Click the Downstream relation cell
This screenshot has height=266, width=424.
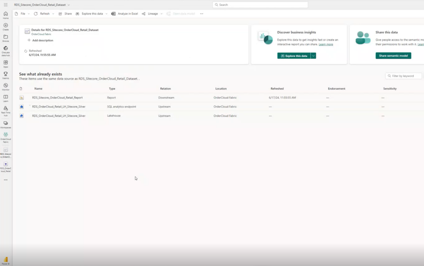pos(166,98)
